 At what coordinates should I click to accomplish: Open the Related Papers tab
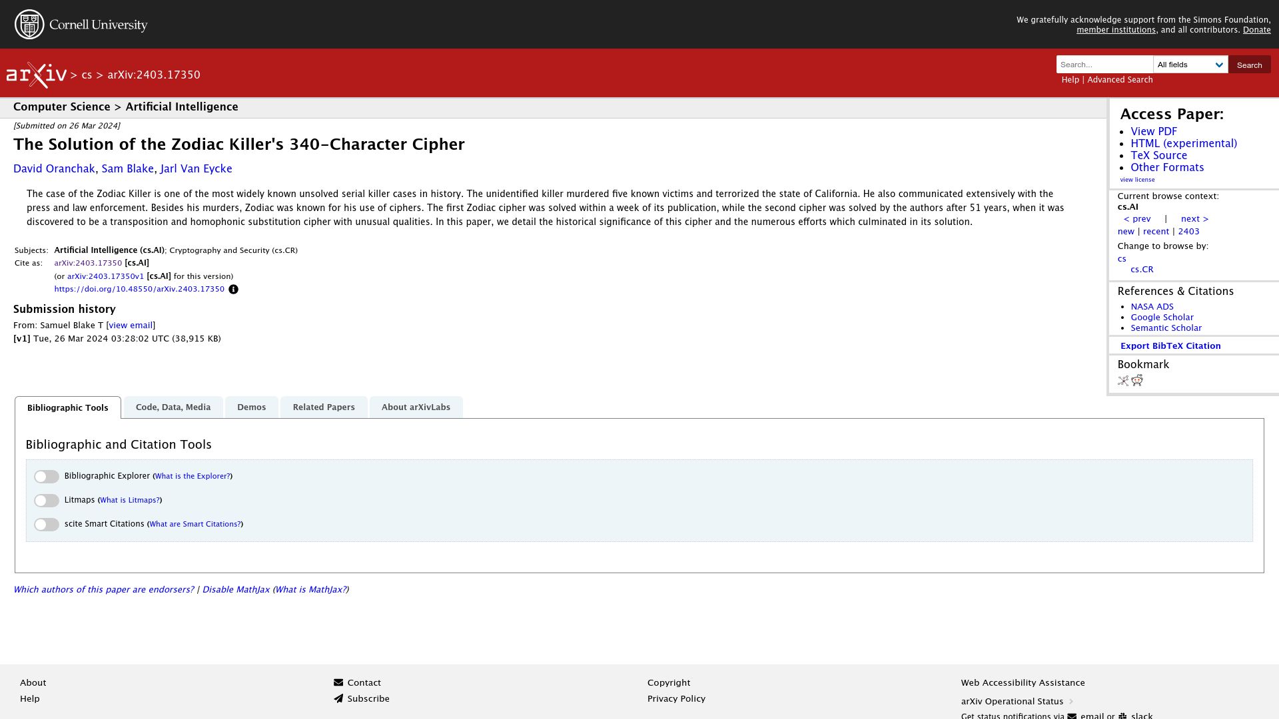pos(324,407)
